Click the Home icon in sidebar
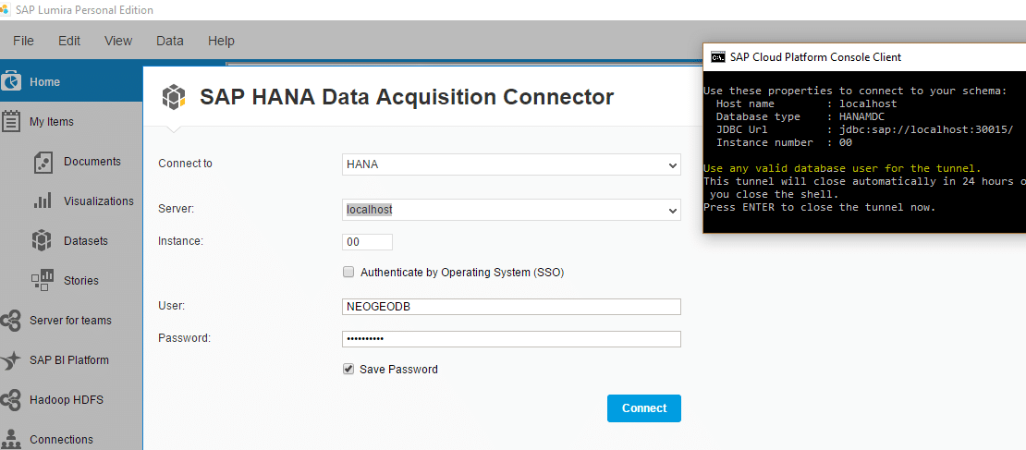The image size is (1026, 450). 11,82
